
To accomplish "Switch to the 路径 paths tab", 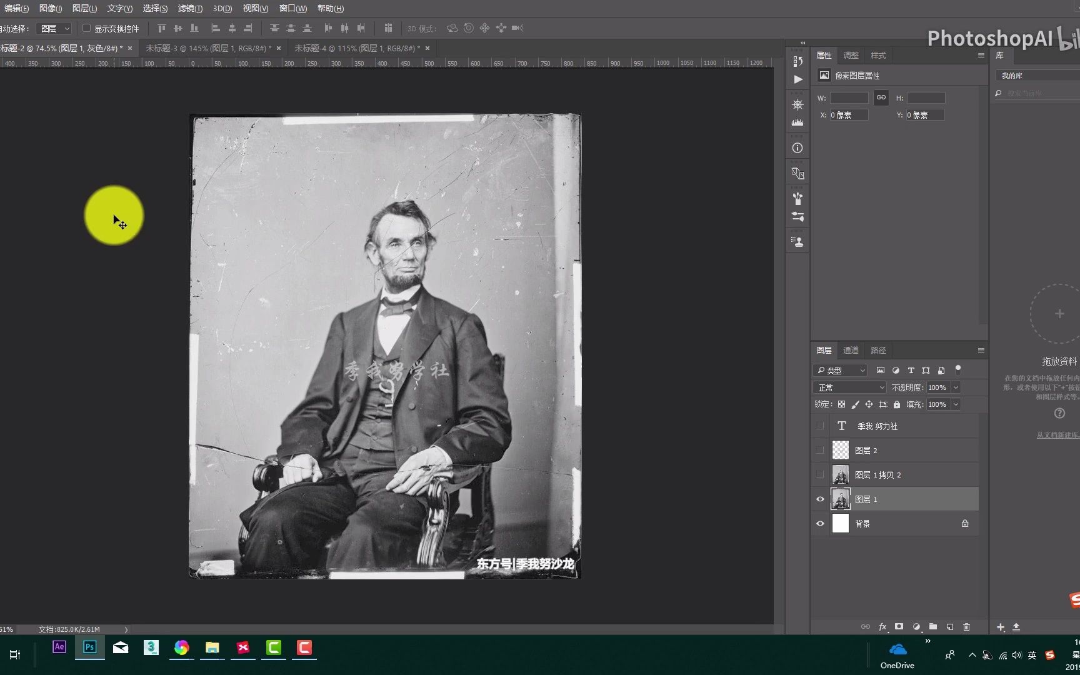I will point(878,350).
